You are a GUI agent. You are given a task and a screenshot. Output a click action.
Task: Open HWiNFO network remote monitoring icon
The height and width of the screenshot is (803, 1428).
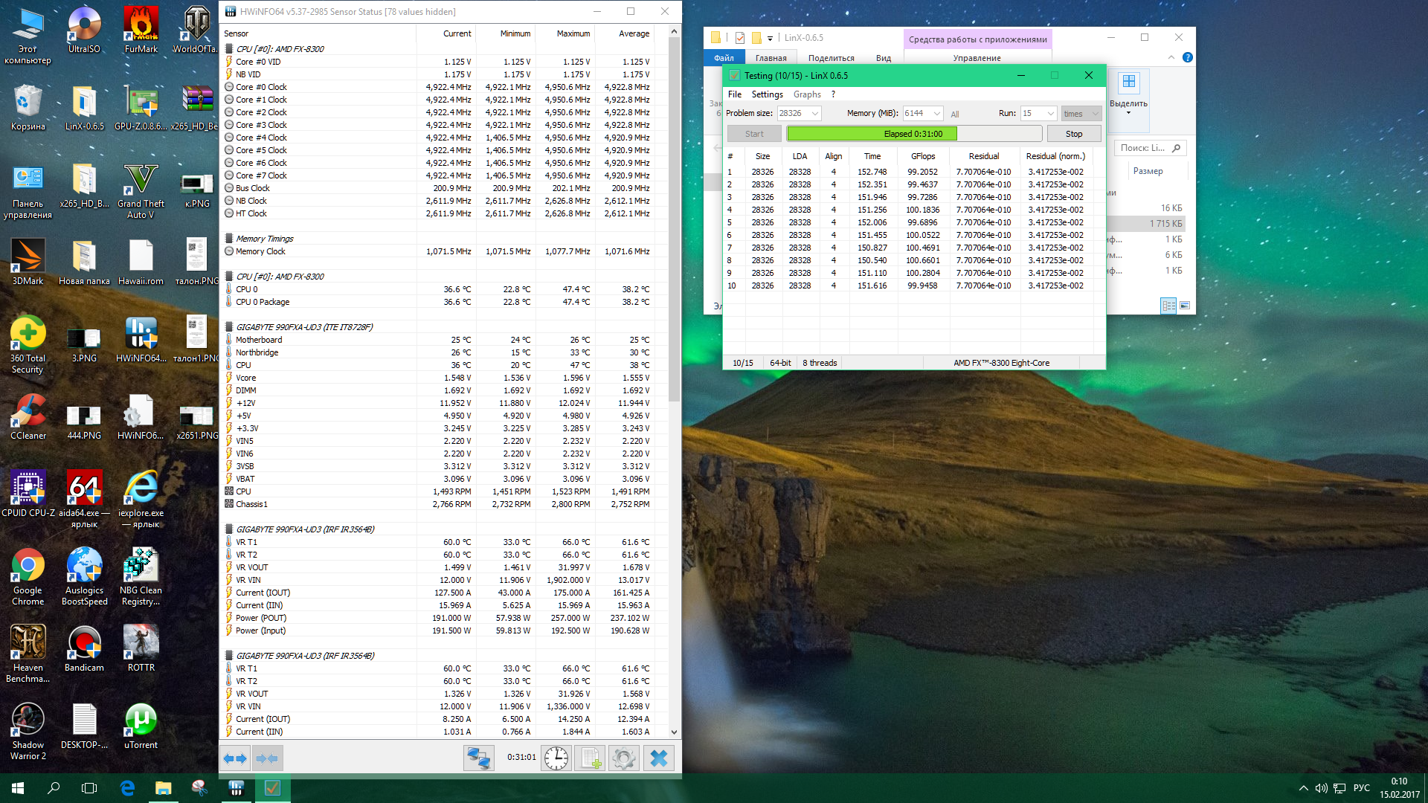point(478,758)
